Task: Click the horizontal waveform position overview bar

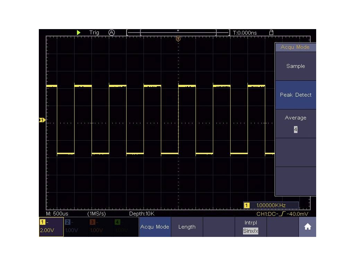Action: [x=178, y=33]
